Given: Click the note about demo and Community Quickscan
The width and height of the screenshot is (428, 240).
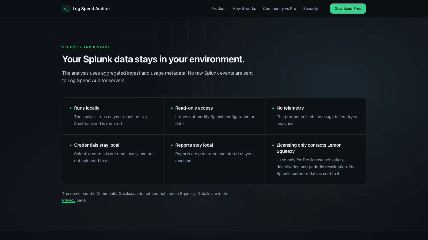Looking at the screenshot, I should pyautogui.click(x=145, y=197).
